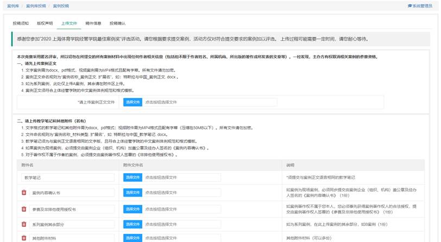Click 选择文件 for 案例正文文件 upload
This screenshot has width=441, height=242.
click(133, 102)
